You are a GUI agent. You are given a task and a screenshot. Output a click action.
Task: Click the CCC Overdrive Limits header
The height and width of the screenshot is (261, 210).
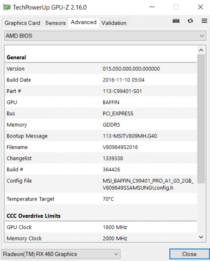34,216
